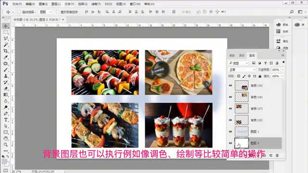Select the Gradient tool
308x173 pixels.
[x=5, y=95]
